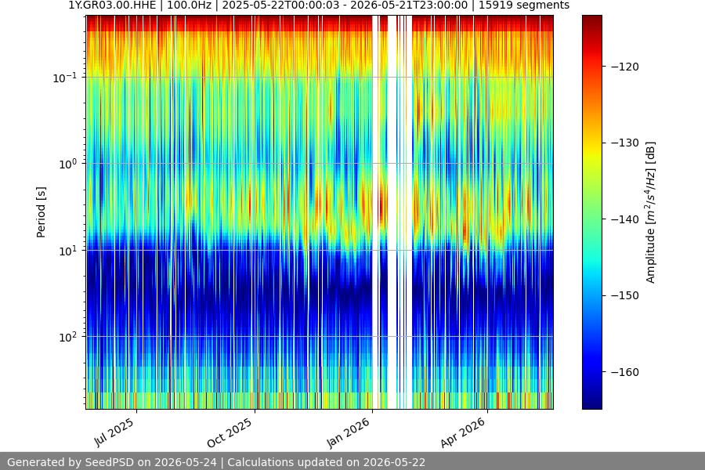
Task: Click the 'Jul 2025' x-axis label
Action: point(114,432)
